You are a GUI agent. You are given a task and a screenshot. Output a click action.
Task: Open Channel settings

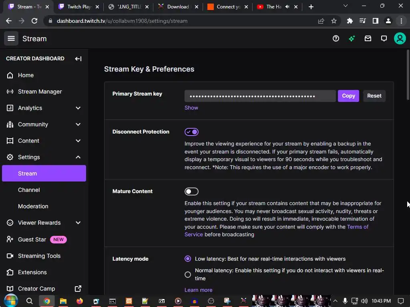pos(44,190)
